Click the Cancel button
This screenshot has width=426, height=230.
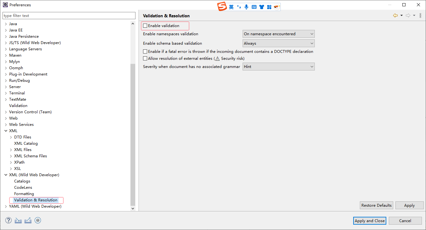point(405,221)
